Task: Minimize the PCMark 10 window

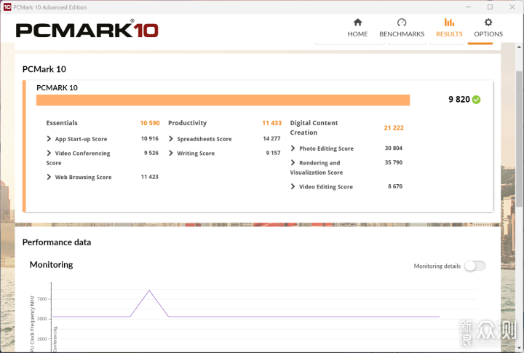Action: [x=468, y=7]
